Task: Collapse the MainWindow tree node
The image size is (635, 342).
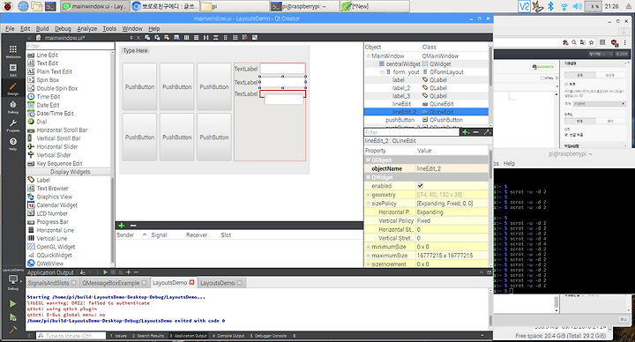Action: coord(368,56)
